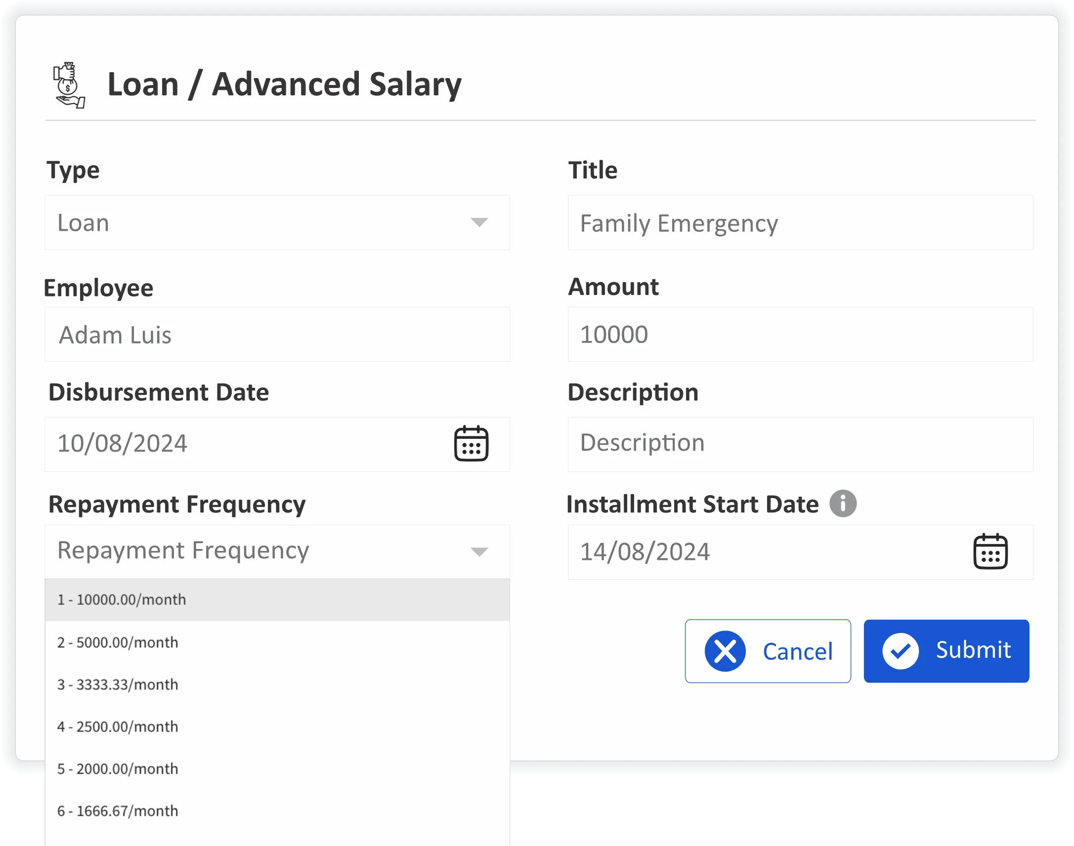This screenshot has height=846, width=1074.
Task: Click the Title field with Family Emergency
Action: 800,223
